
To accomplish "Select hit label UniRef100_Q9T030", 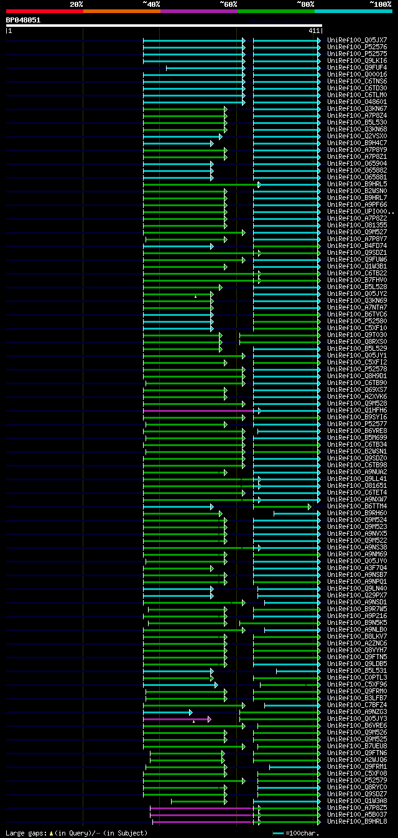I will (x=357, y=335).
